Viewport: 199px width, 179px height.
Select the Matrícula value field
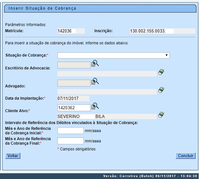[71, 31]
